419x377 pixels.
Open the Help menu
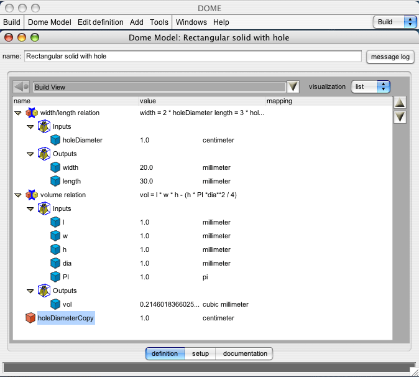pos(221,22)
